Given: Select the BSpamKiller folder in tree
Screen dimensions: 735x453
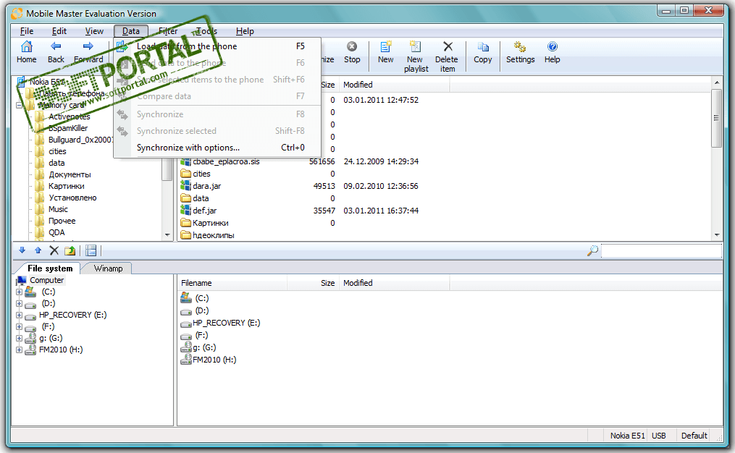Looking at the screenshot, I should pyautogui.click(x=68, y=128).
